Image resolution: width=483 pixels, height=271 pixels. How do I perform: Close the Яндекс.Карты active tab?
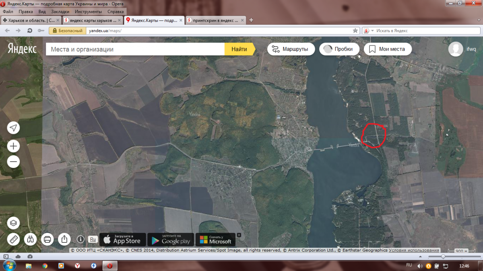point(180,20)
